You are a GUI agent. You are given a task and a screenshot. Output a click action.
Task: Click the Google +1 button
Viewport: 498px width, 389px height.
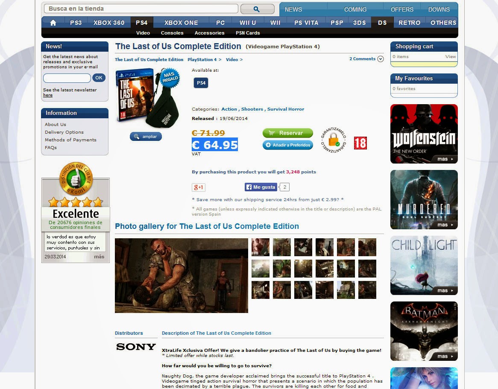pos(199,187)
